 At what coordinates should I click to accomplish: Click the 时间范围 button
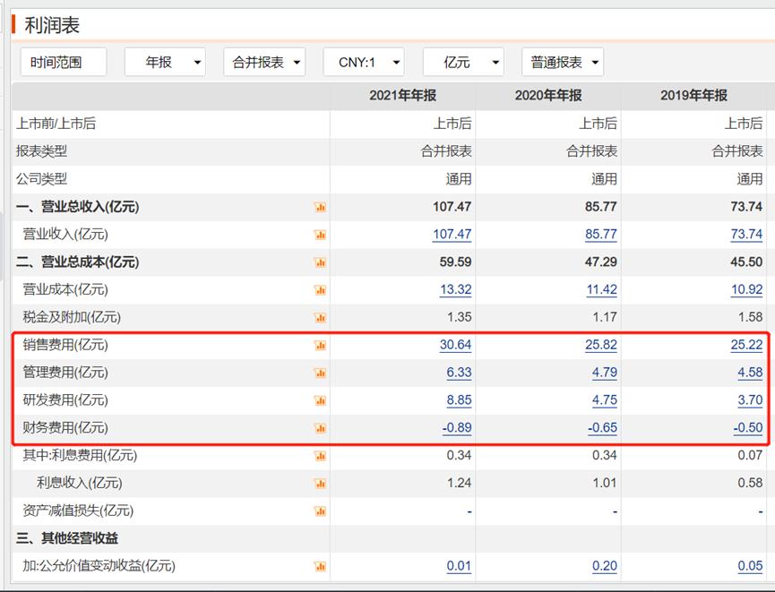click(63, 62)
